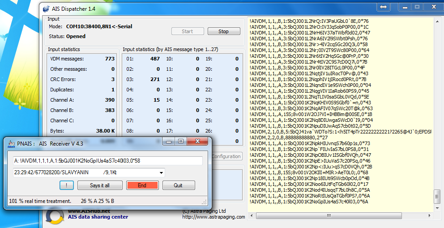Click the AIS Dispatcher title bar icon

click(x=46, y=9)
